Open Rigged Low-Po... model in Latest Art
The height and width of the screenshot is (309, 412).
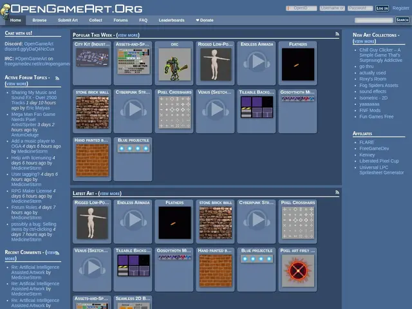coord(92,223)
